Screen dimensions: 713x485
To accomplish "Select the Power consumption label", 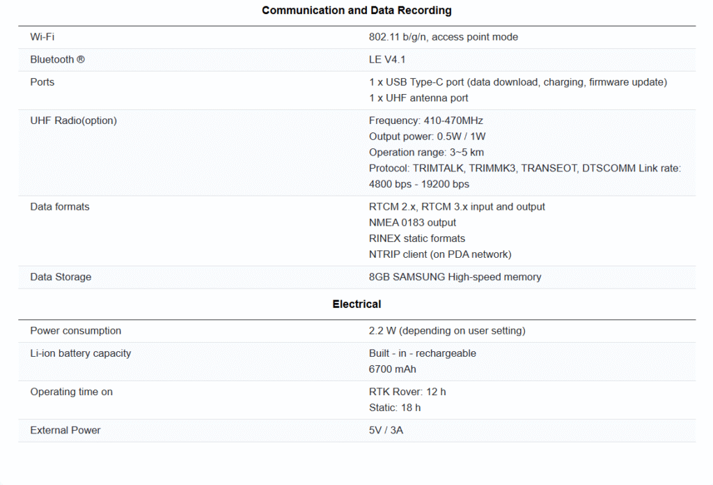I will [75, 331].
